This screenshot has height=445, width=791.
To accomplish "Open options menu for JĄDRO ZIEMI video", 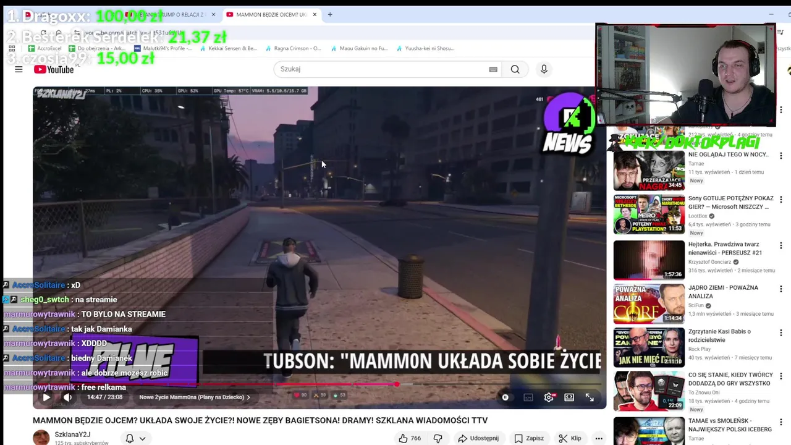I will tap(780, 289).
